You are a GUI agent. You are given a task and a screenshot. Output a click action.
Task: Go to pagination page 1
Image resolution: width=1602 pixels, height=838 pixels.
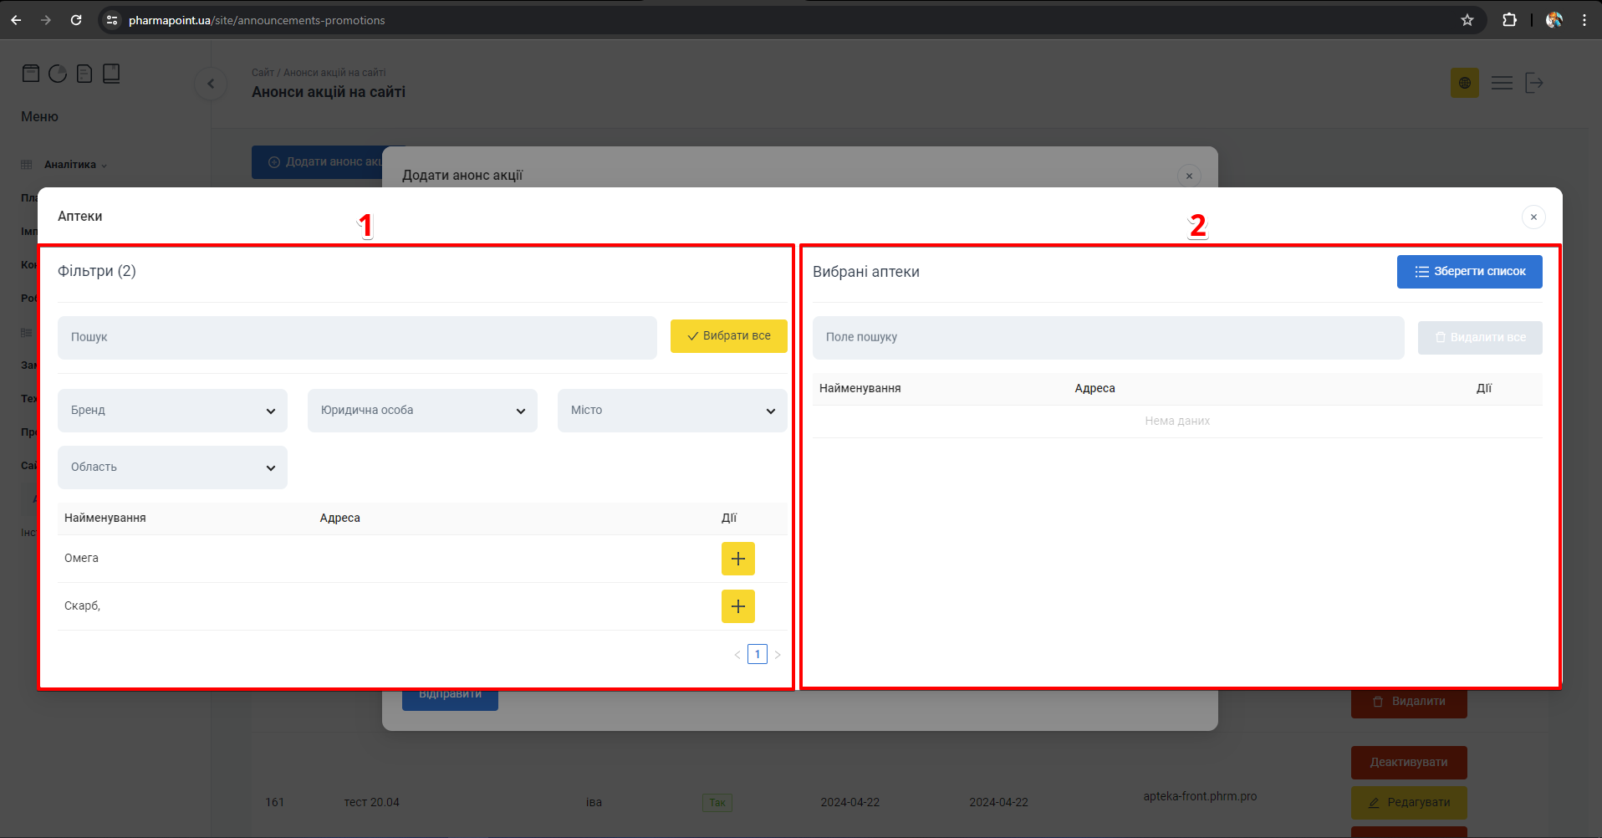[x=757, y=654]
